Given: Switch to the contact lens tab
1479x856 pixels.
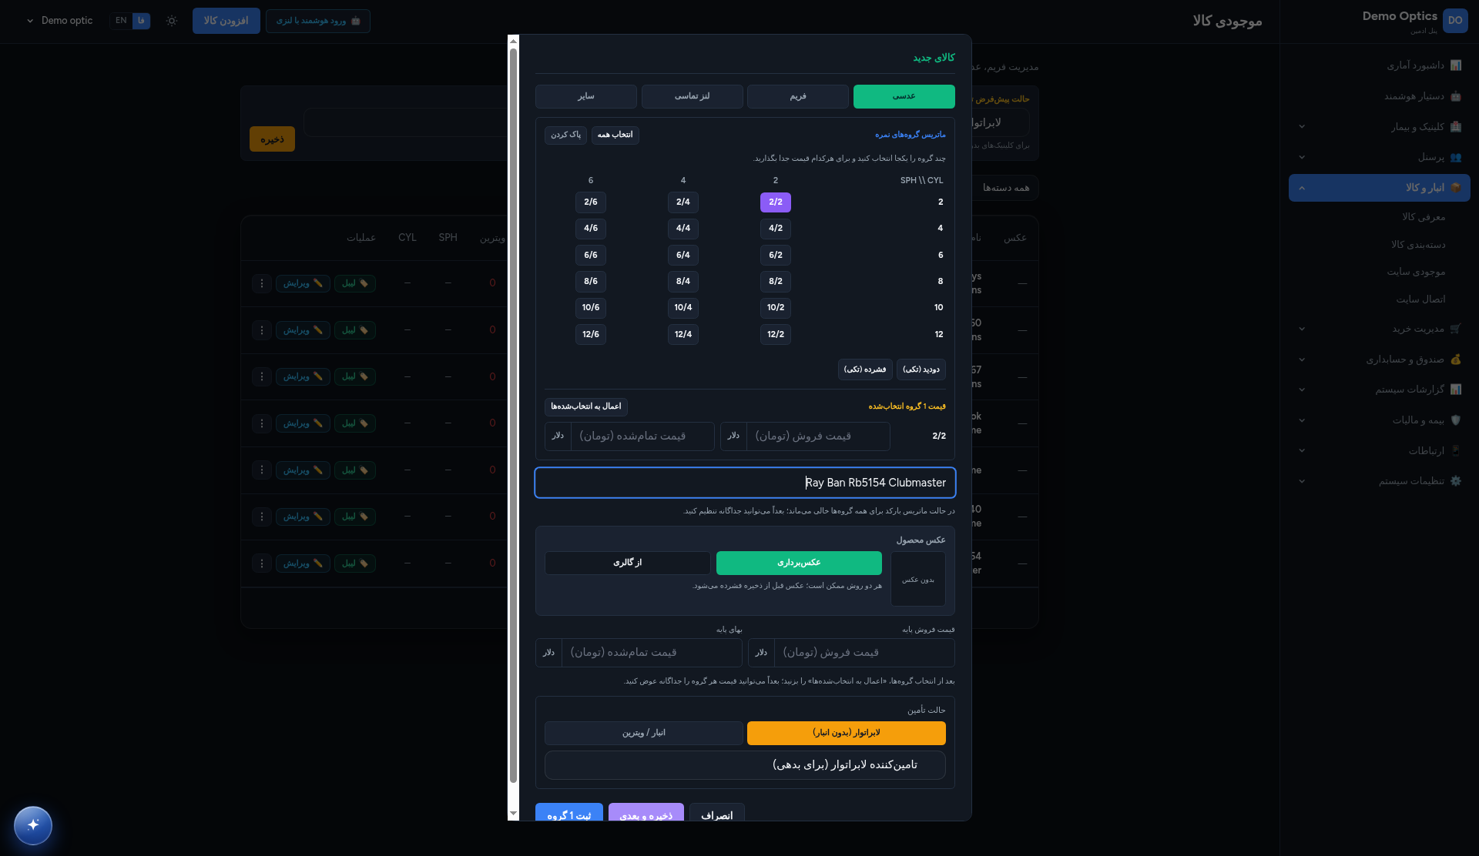Looking at the screenshot, I should click(692, 96).
